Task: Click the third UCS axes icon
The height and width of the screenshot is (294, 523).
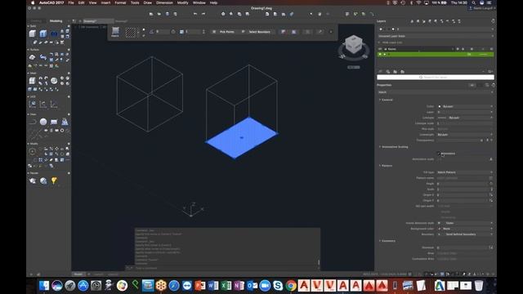Action: point(54,104)
